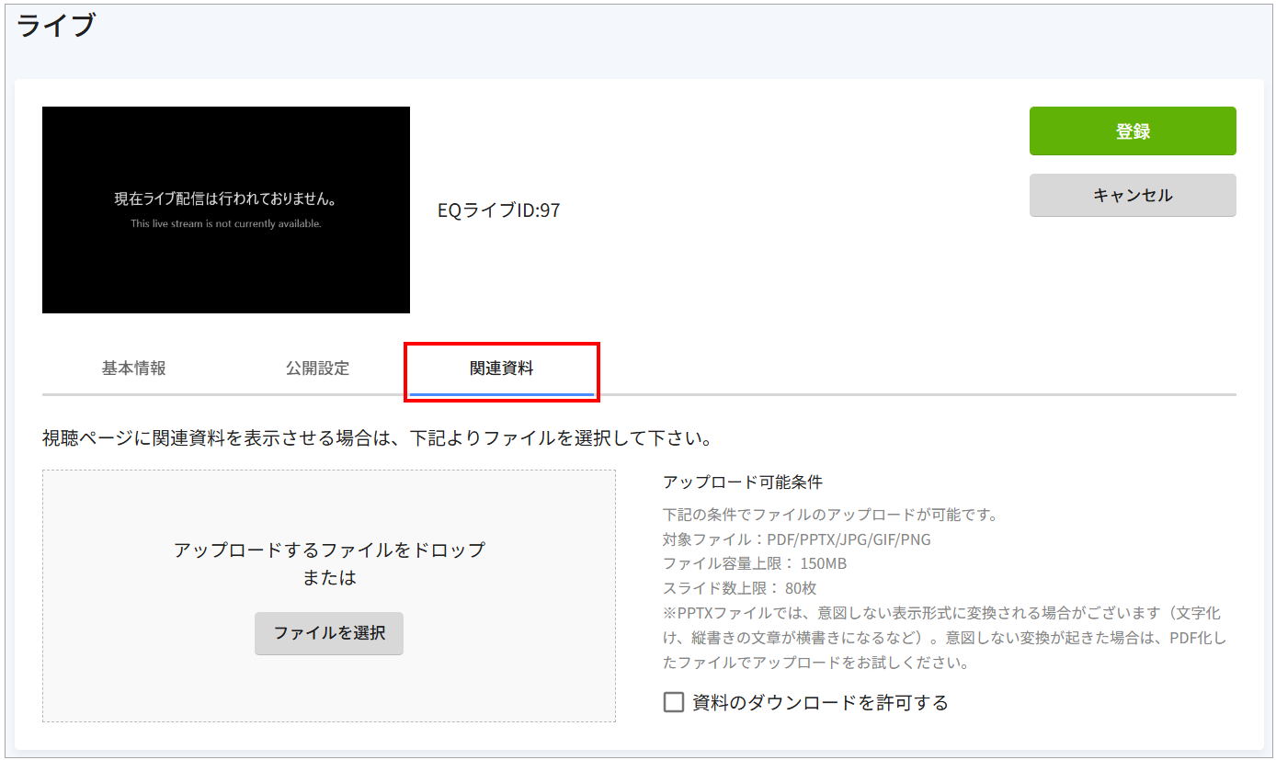Click the green 登録 button
Image resolution: width=1276 pixels, height=760 pixels.
pos(1133,131)
